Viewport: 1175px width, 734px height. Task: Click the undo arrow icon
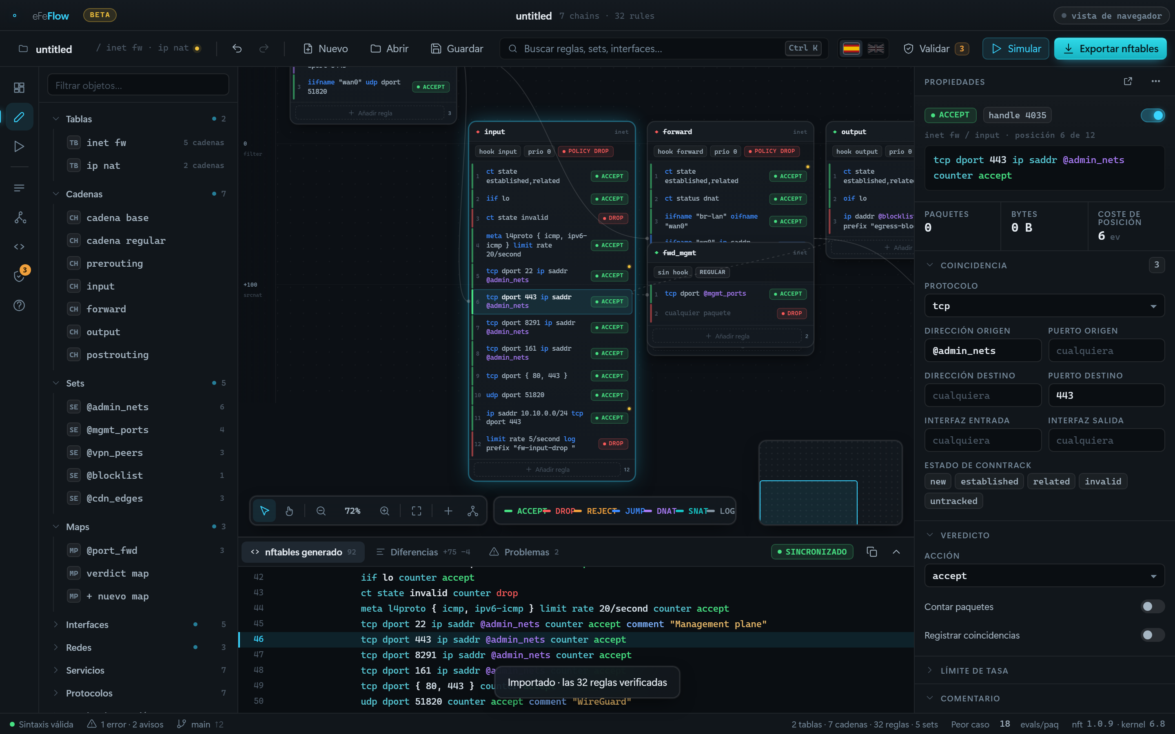(237, 49)
